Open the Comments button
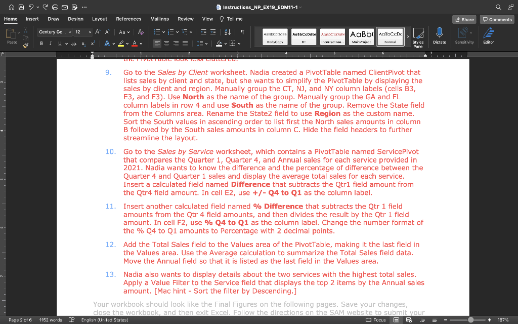The width and height of the screenshot is (518, 324). (x=497, y=20)
